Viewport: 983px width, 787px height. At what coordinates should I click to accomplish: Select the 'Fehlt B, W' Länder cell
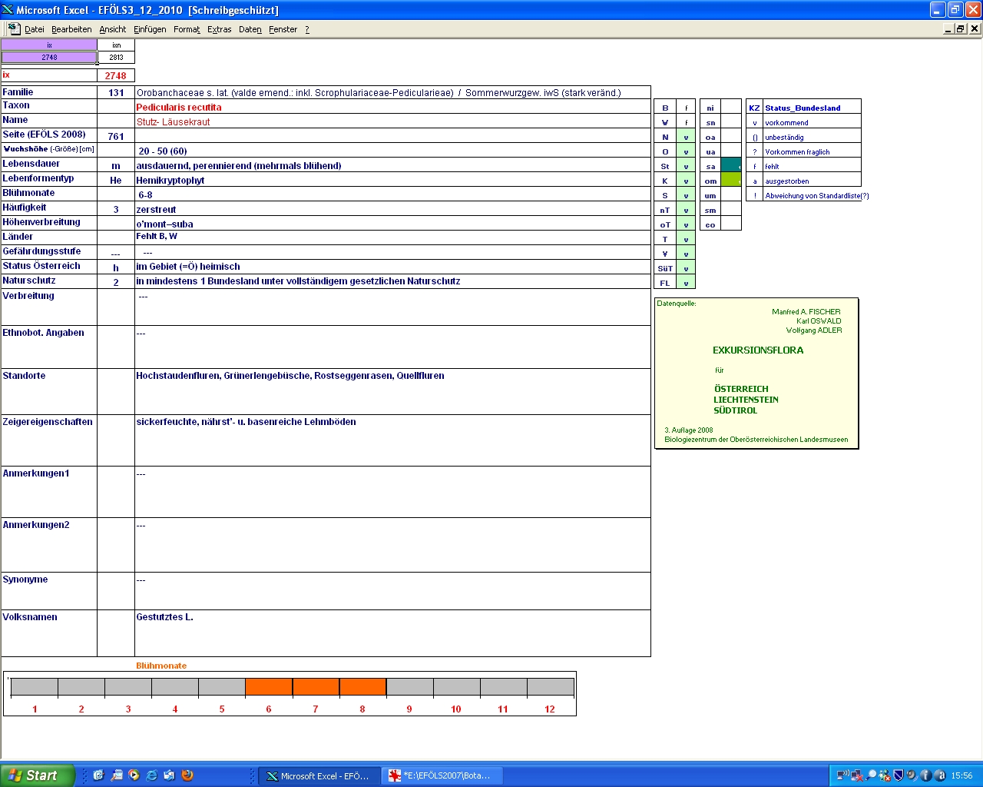[x=392, y=237]
